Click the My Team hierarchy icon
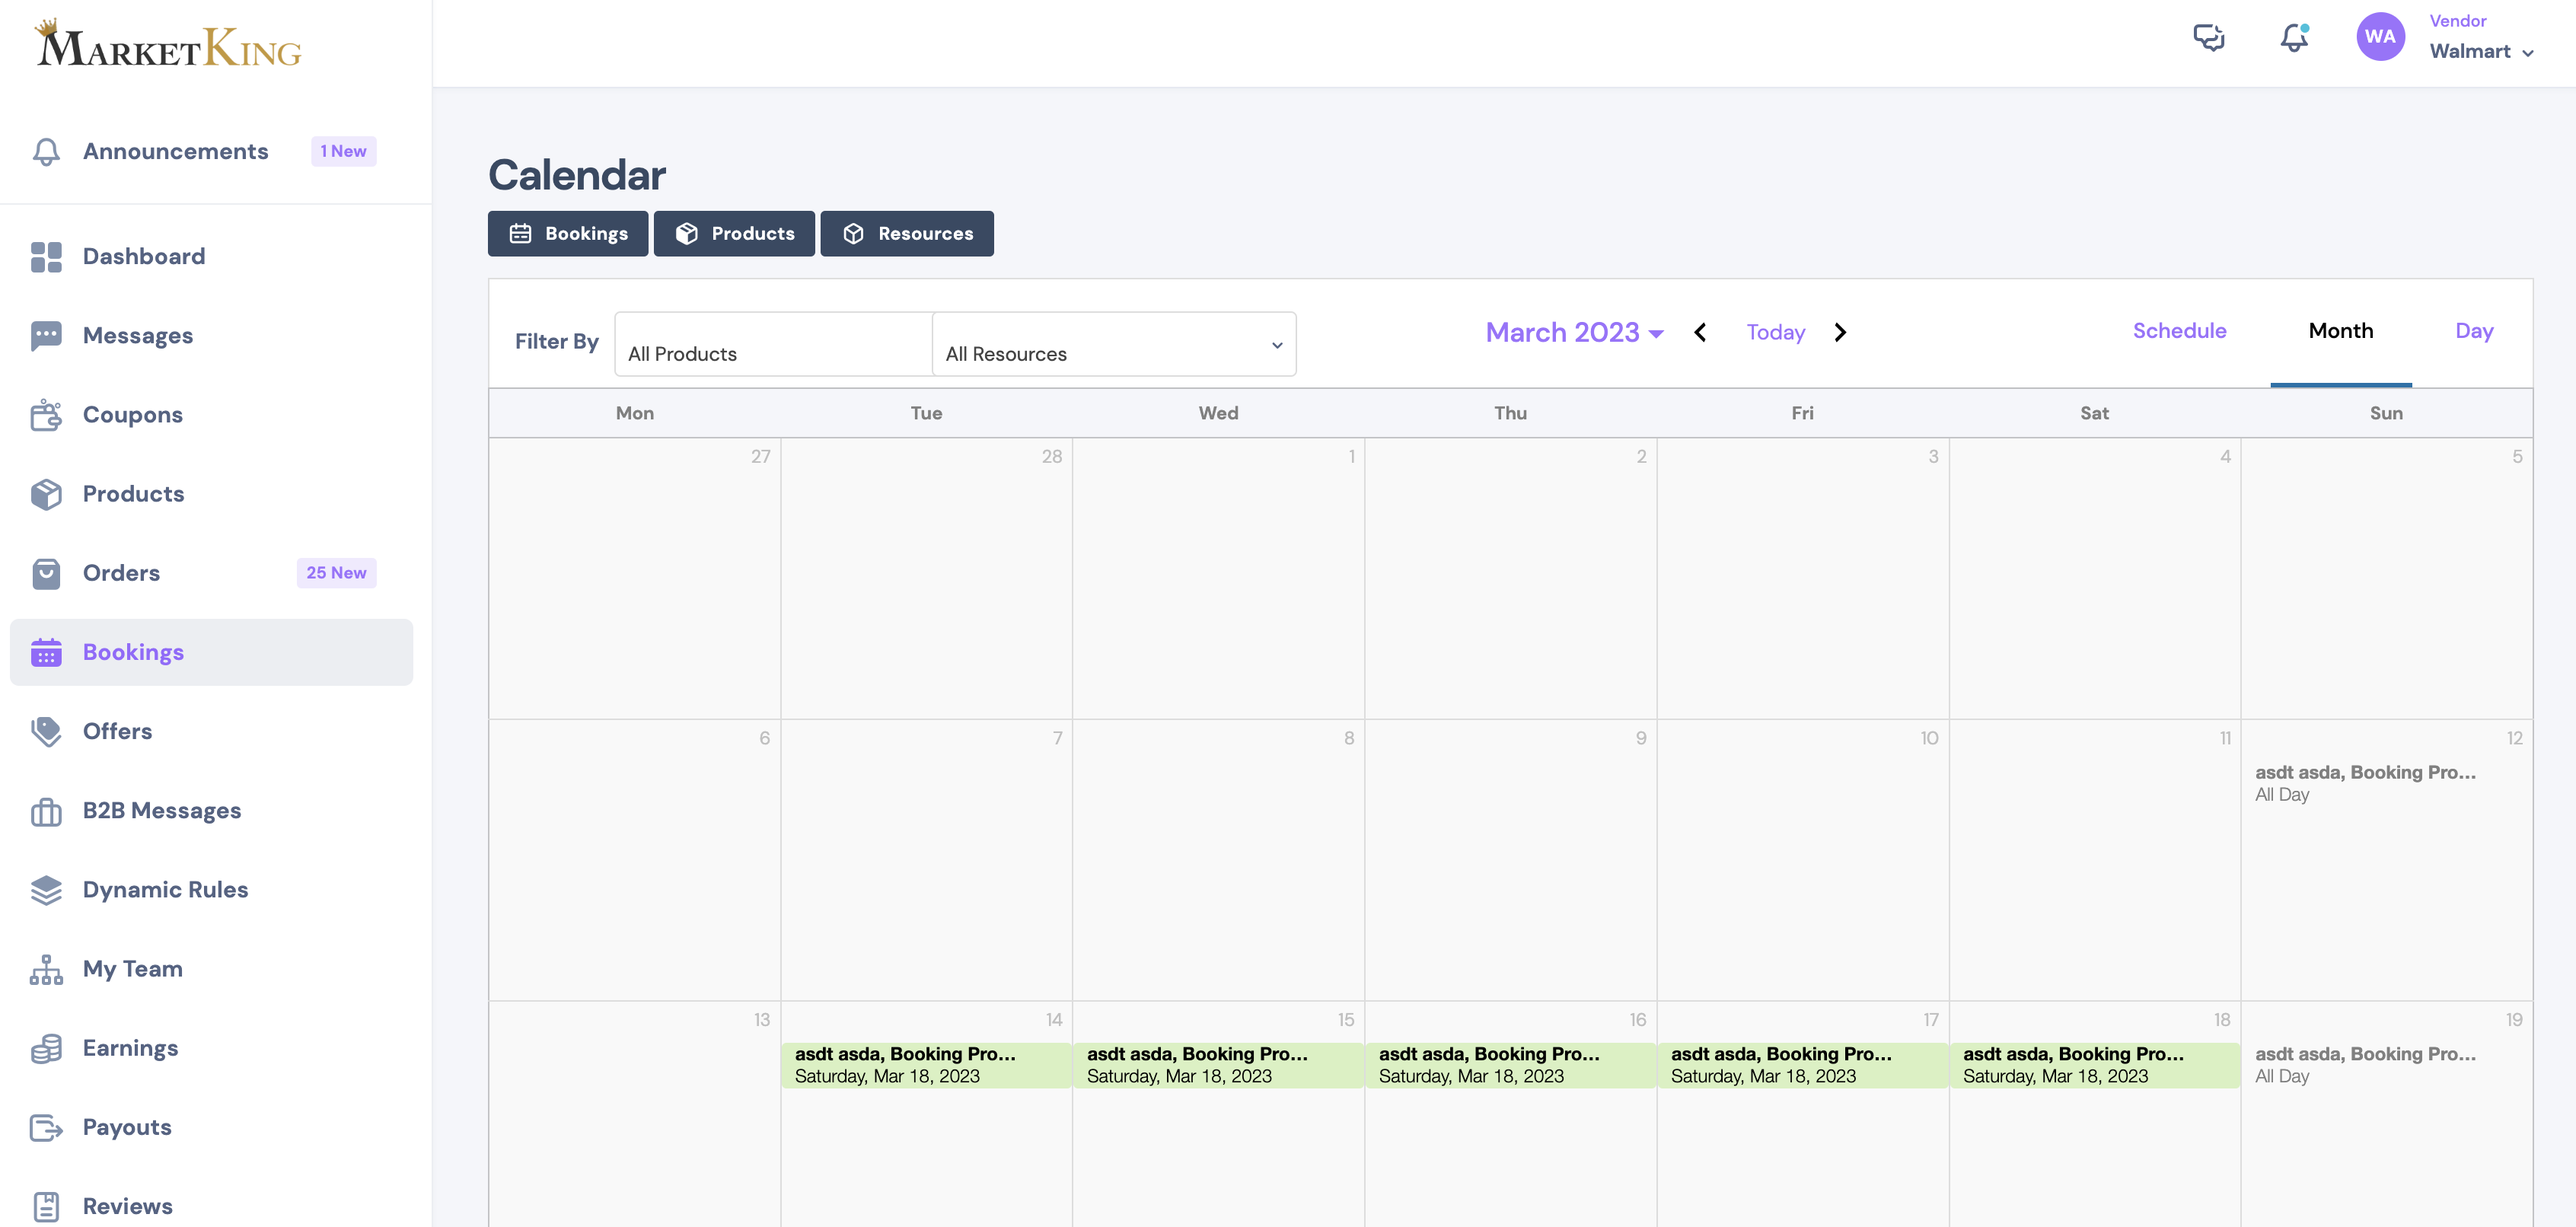This screenshot has width=2576, height=1227. (46, 969)
